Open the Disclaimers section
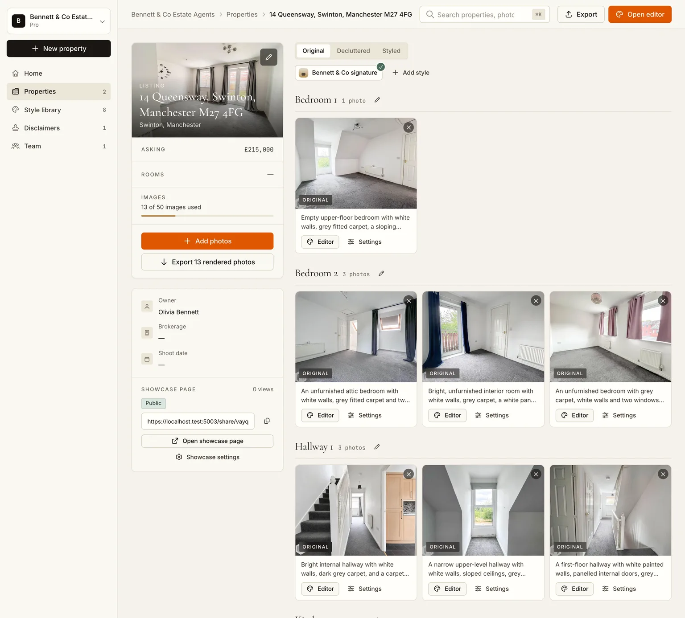This screenshot has height=618, width=685. [58, 128]
